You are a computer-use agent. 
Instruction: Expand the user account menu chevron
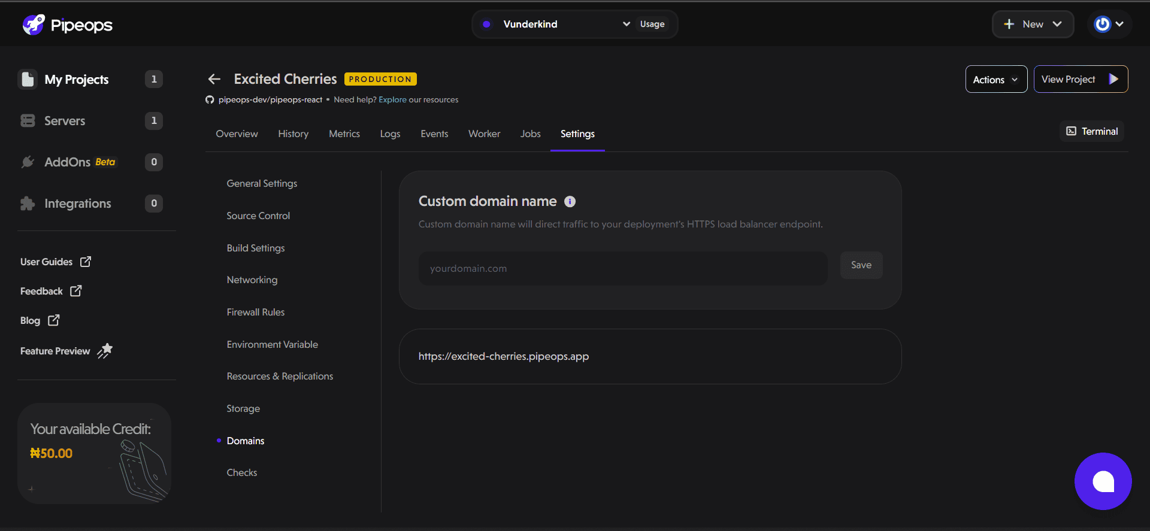1119,24
